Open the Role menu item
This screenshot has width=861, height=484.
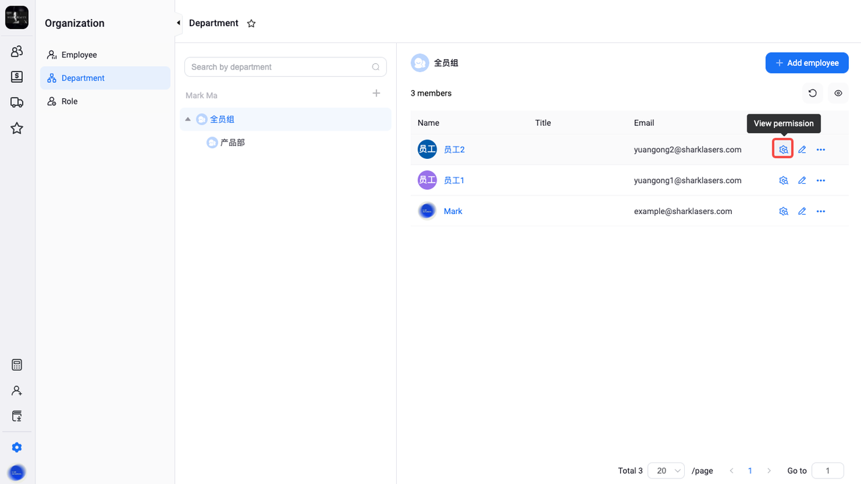coord(106,101)
